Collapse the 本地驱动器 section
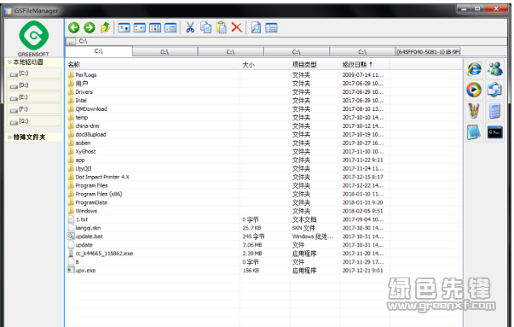The image size is (514, 327). point(34,62)
